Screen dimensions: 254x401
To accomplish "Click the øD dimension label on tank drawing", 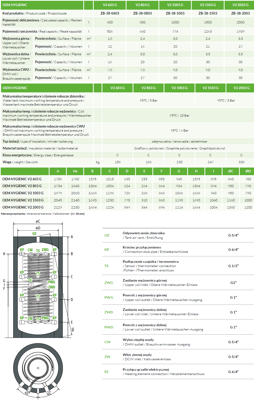I will [38, 228].
